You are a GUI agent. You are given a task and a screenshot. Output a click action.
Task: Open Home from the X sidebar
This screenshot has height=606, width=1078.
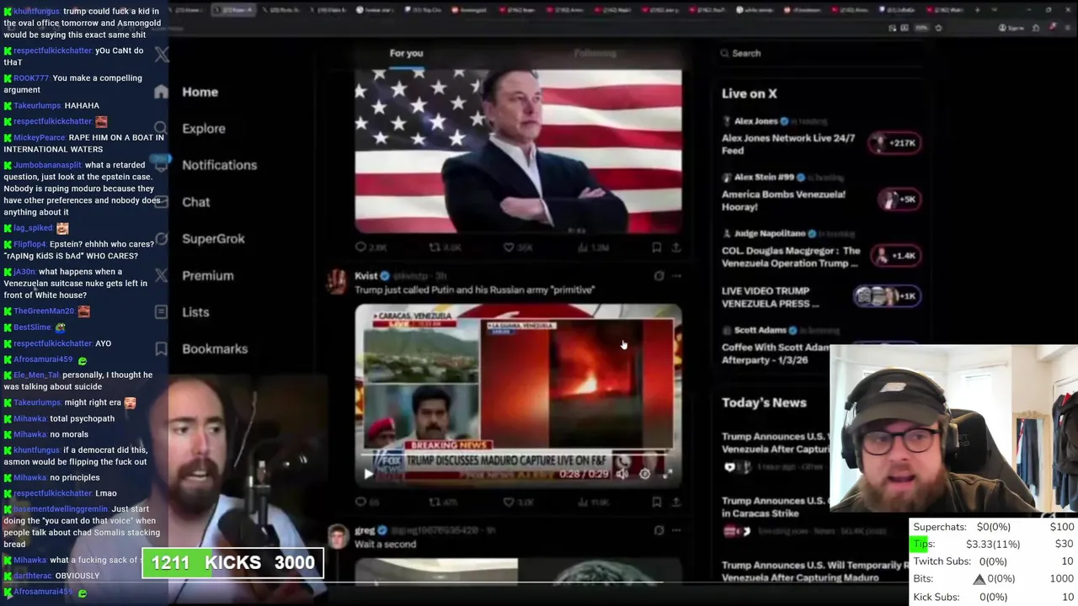coord(200,92)
